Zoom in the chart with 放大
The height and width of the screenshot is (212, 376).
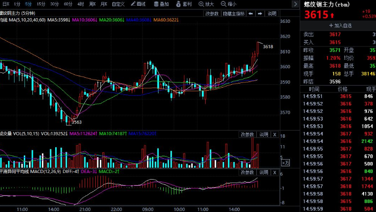click(x=206, y=4)
